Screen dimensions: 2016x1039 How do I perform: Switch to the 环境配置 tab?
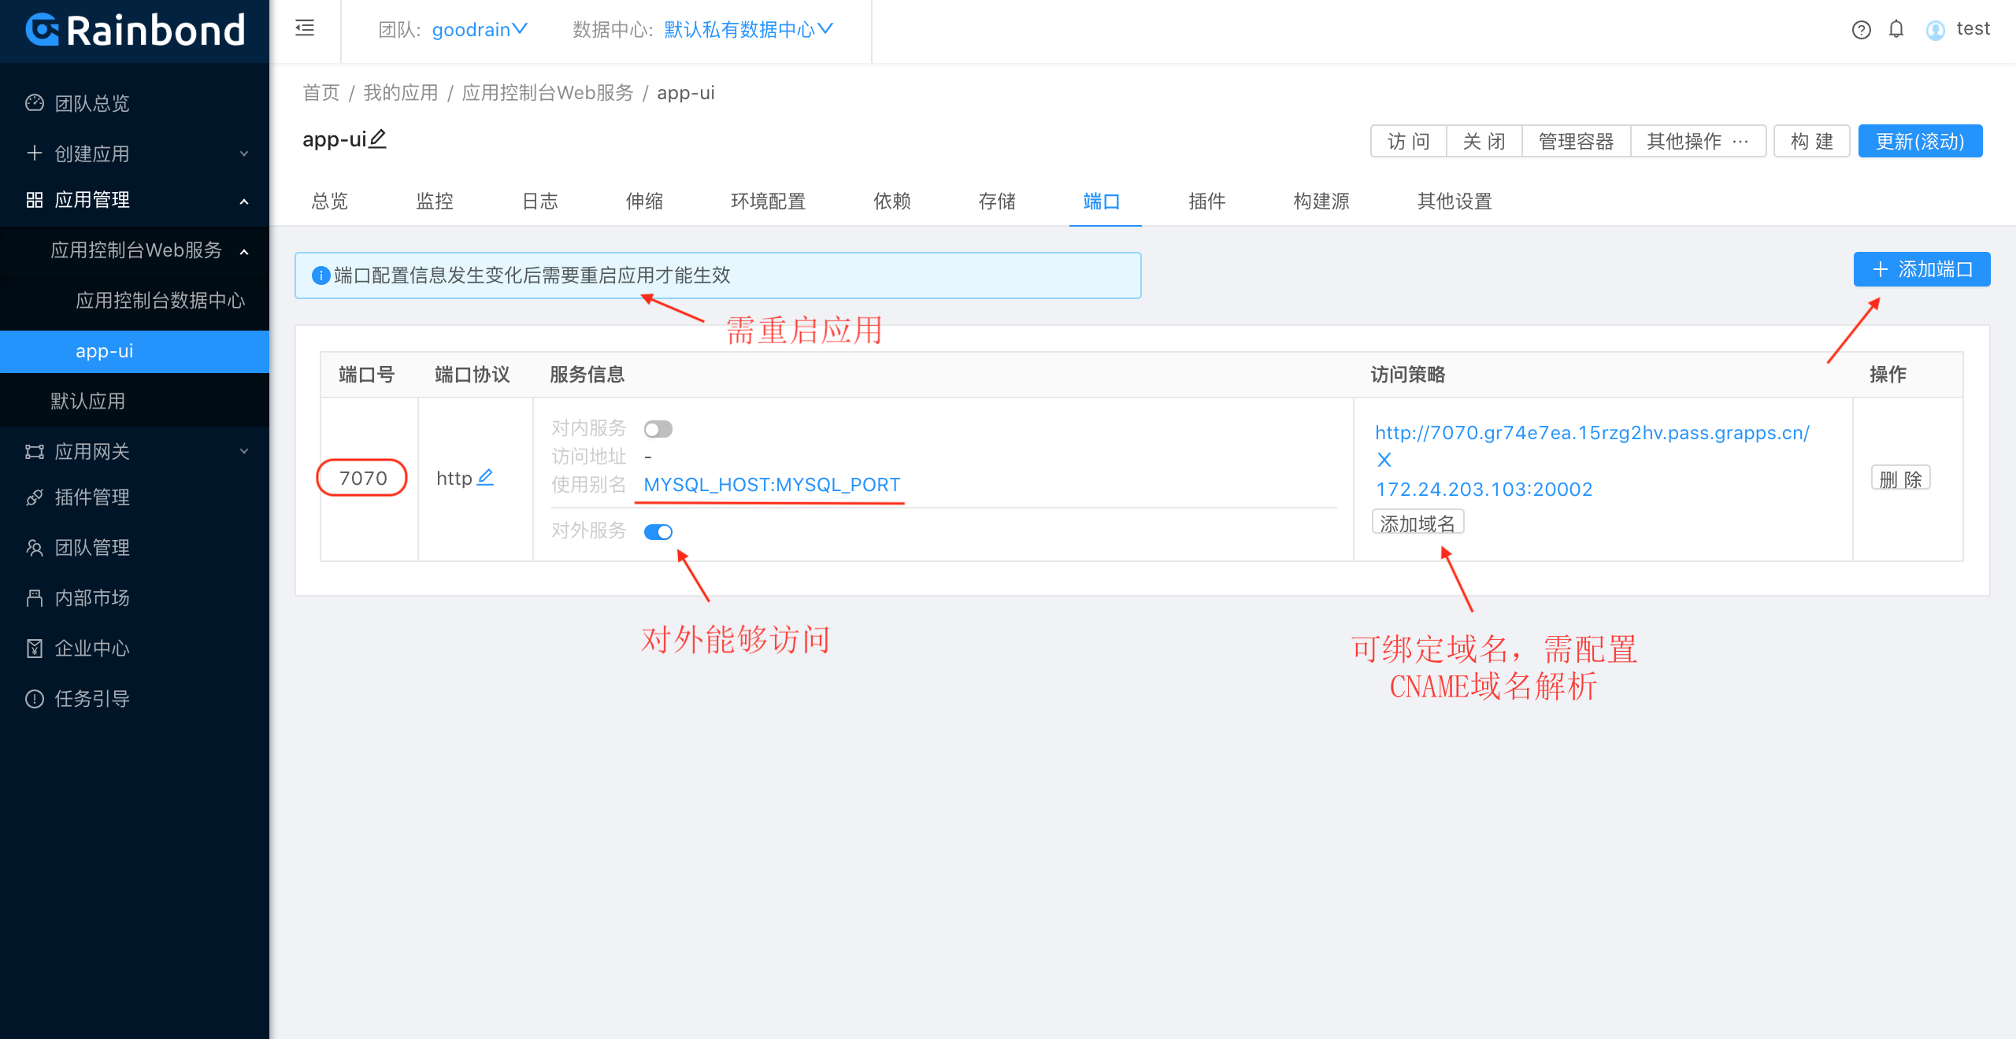[768, 202]
